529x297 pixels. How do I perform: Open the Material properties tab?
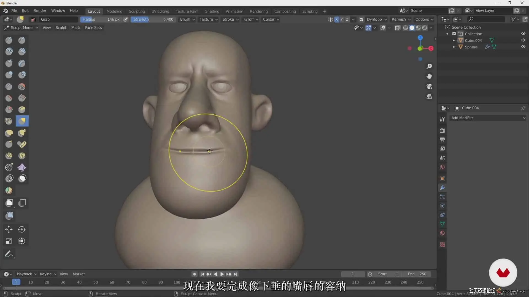(x=442, y=233)
